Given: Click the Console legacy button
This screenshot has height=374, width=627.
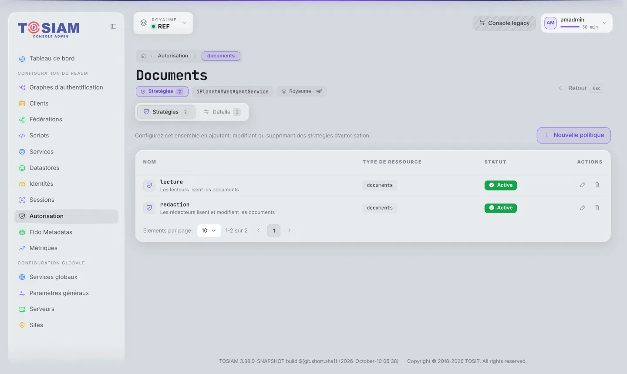Looking at the screenshot, I should point(504,23).
